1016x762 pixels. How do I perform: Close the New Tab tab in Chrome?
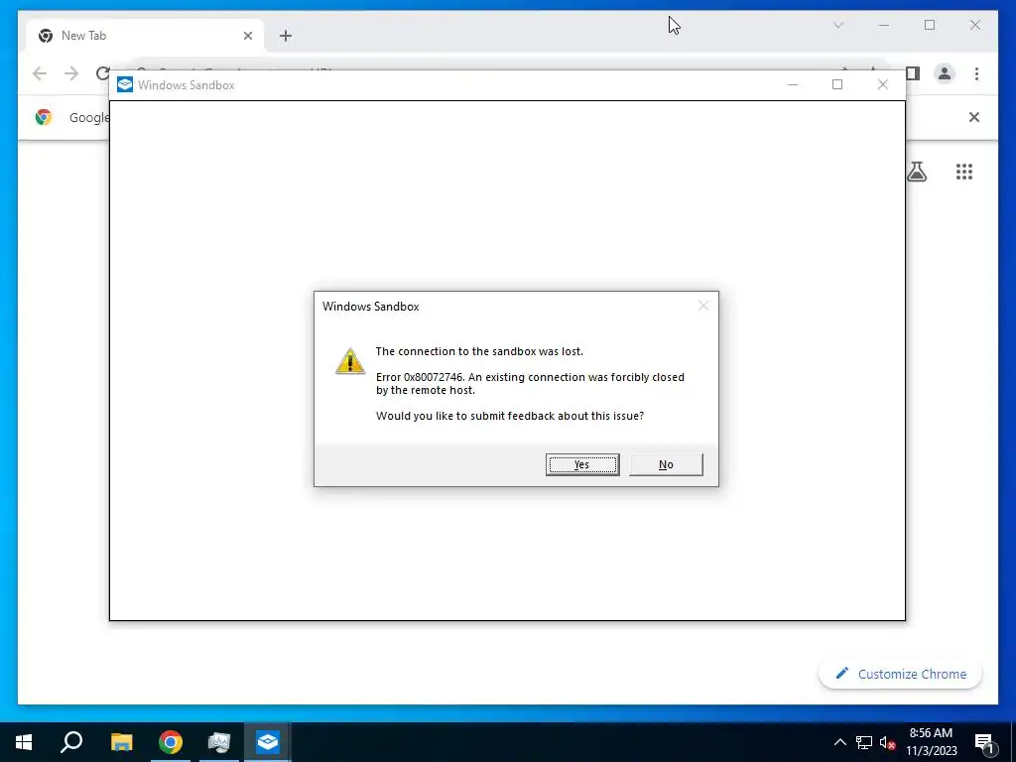click(x=247, y=36)
